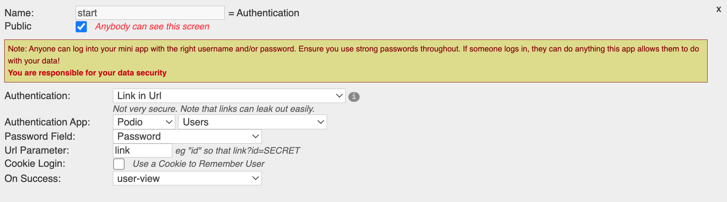727x202 pixels.
Task: Expand the Users app dropdown
Action: [x=253, y=122]
